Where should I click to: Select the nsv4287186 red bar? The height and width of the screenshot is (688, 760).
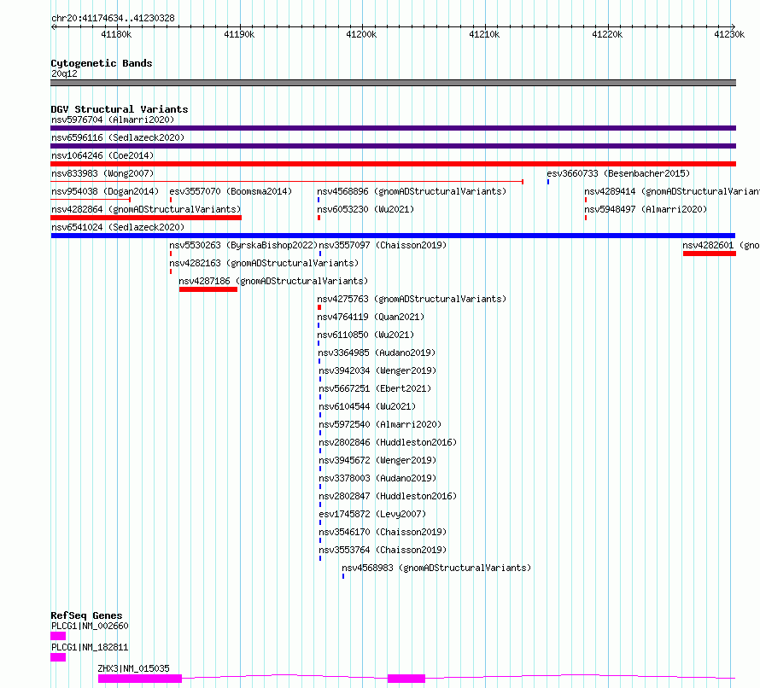pyautogui.click(x=208, y=289)
